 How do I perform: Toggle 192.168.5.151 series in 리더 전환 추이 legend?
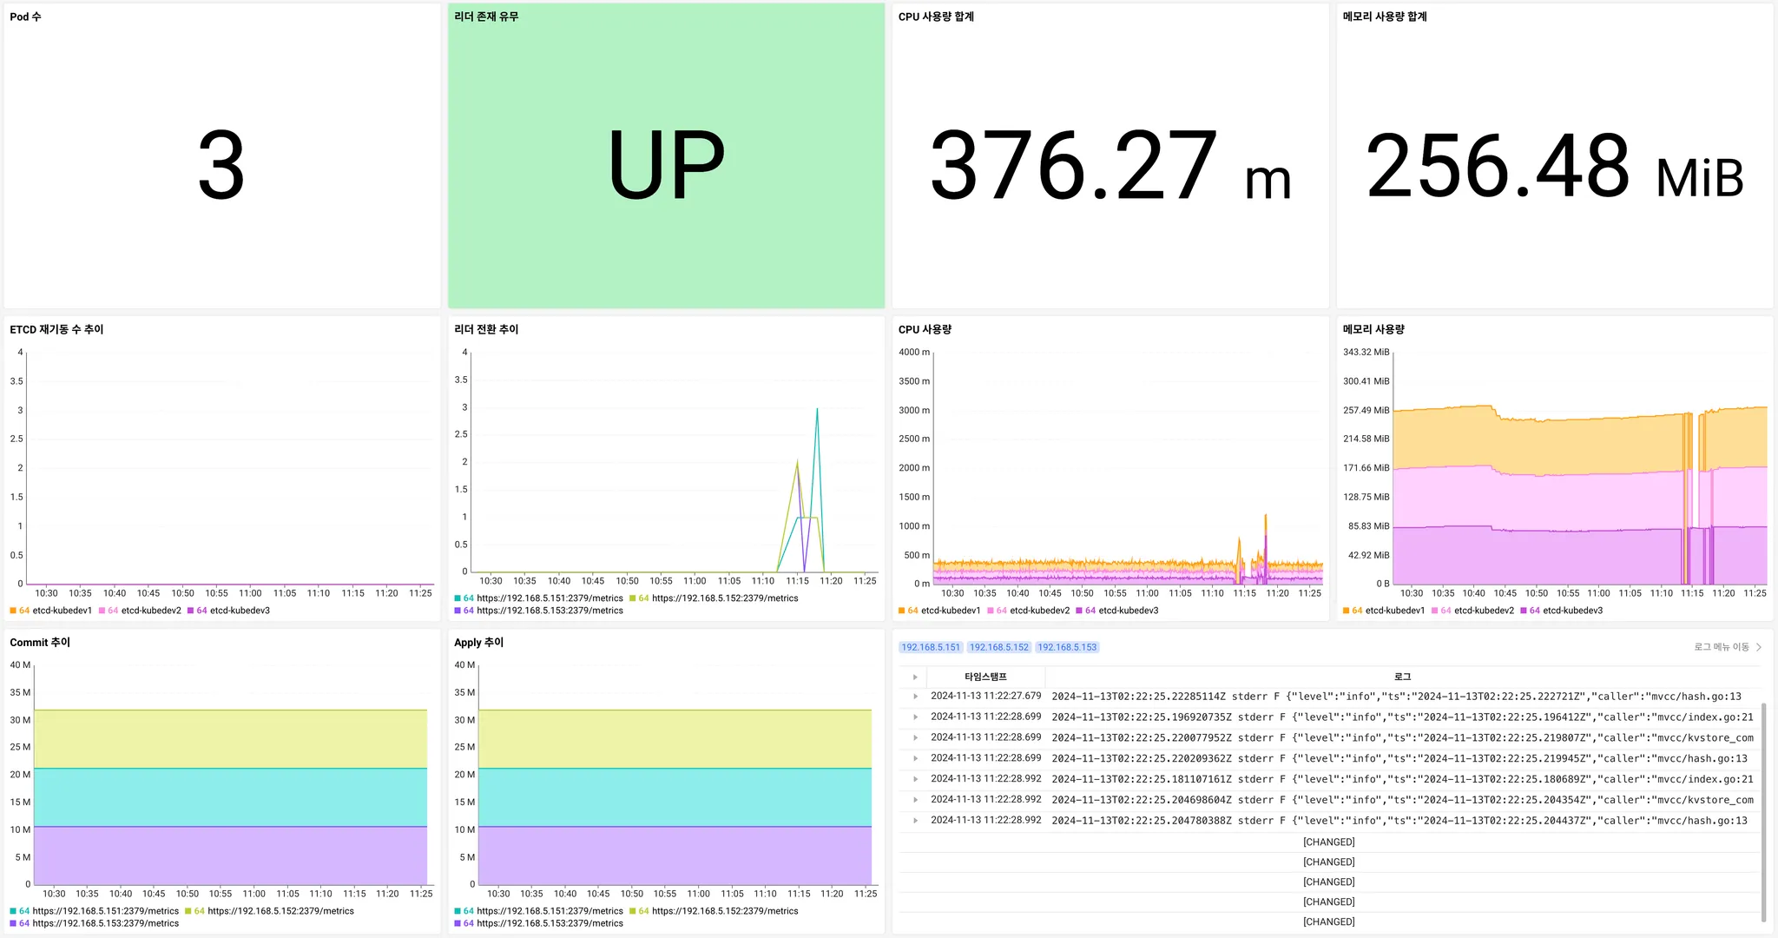538,598
